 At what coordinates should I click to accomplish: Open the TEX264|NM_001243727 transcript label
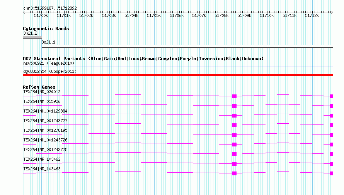click(45, 121)
